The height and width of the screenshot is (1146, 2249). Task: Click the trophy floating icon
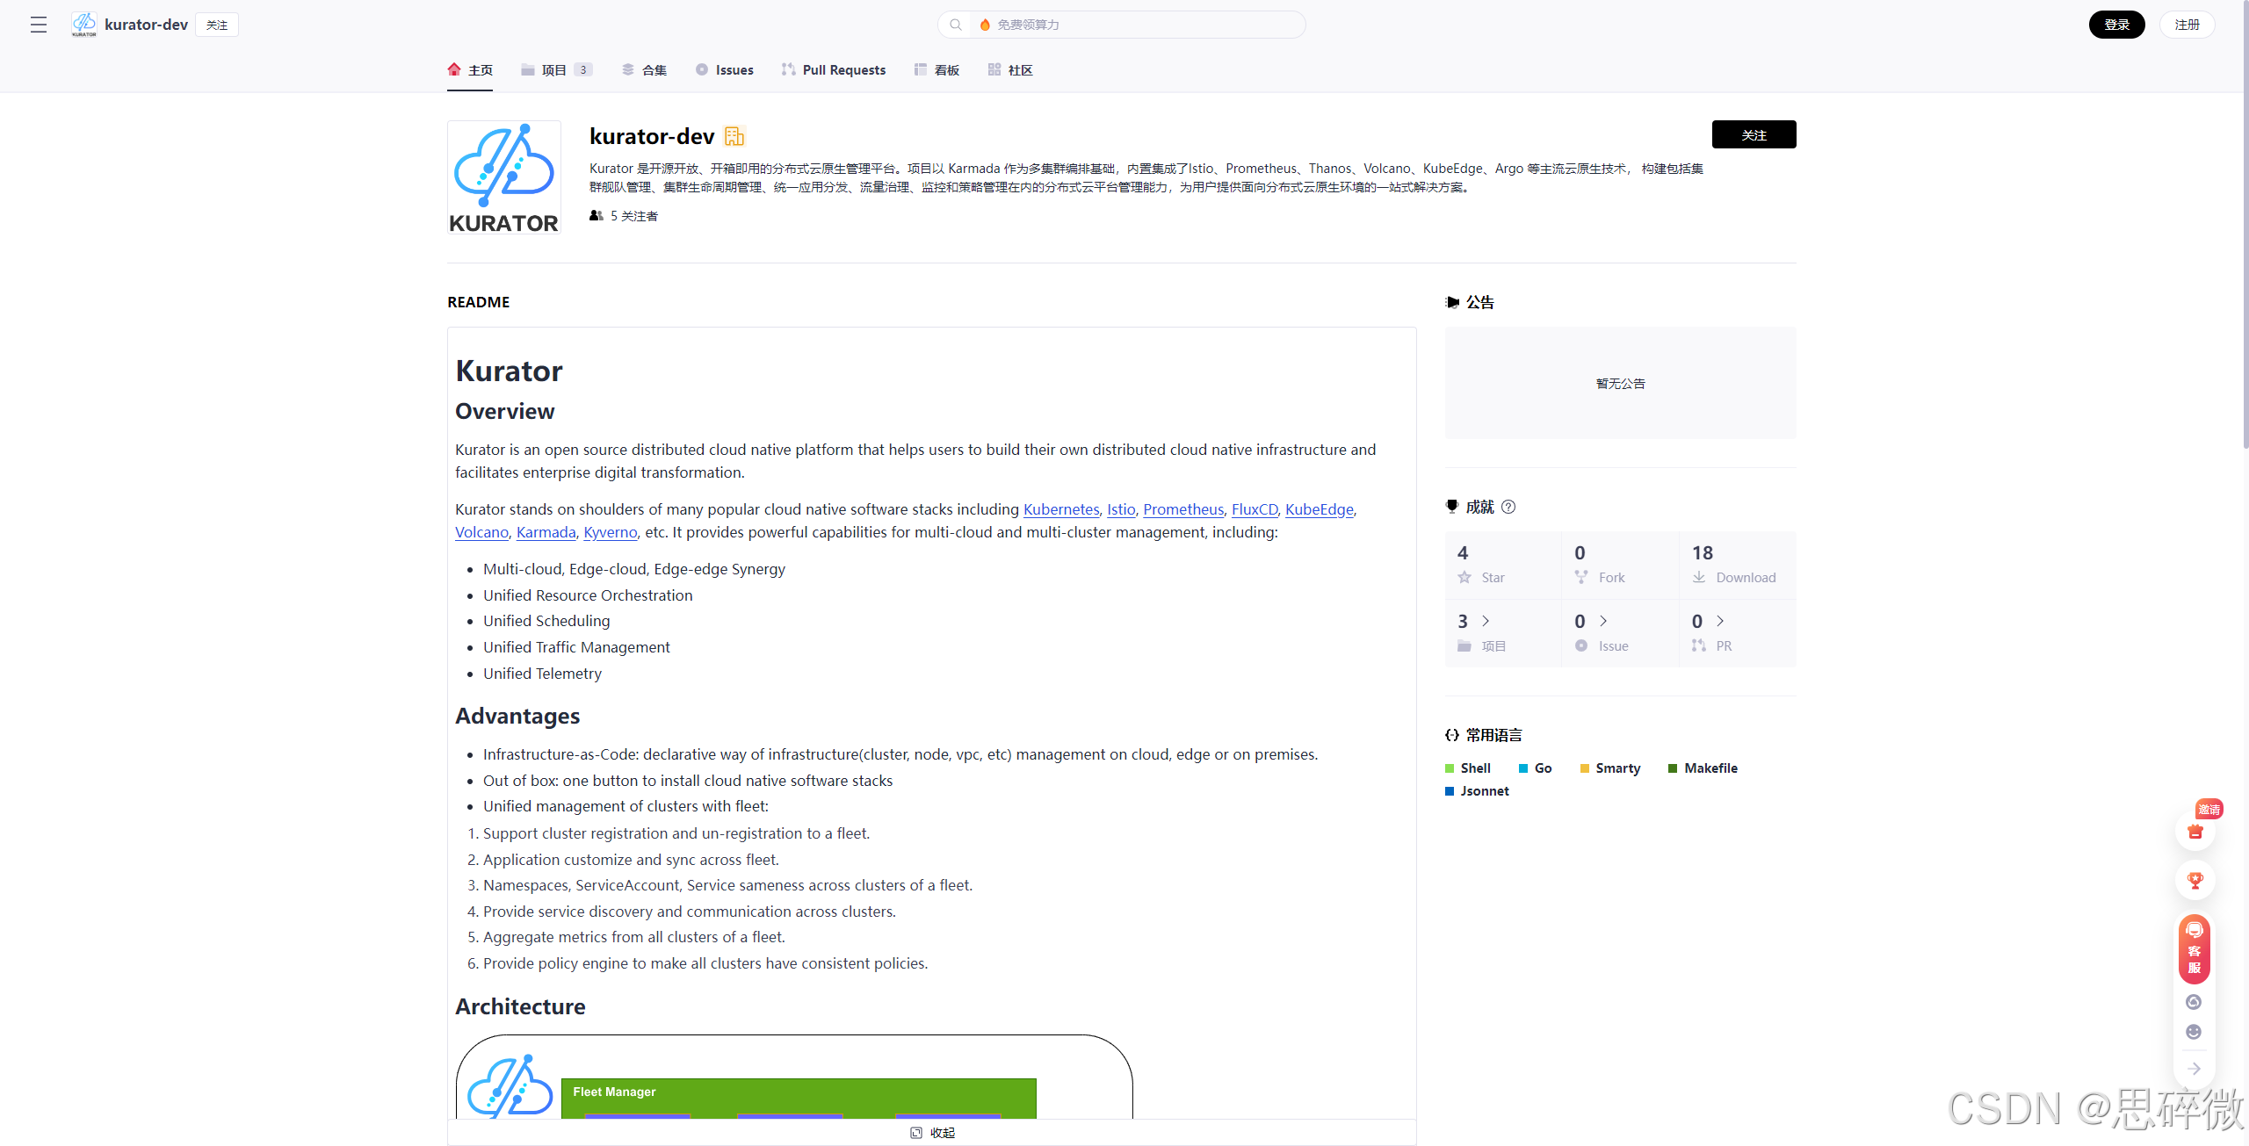tap(2195, 880)
